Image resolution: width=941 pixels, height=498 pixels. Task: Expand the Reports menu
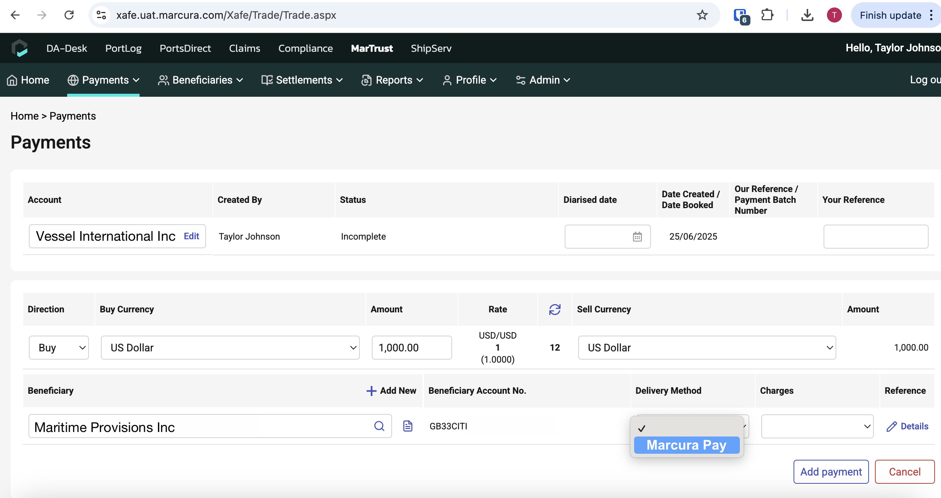click(x=392, y=80)
